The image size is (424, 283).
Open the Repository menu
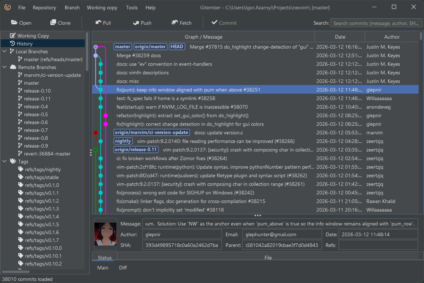pyautogui.click(x=44, y=8)
